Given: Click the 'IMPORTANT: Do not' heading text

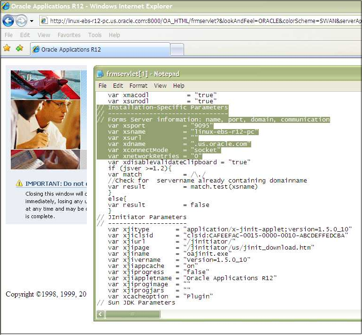Looking at the screenshot, I should click(56, 183).
